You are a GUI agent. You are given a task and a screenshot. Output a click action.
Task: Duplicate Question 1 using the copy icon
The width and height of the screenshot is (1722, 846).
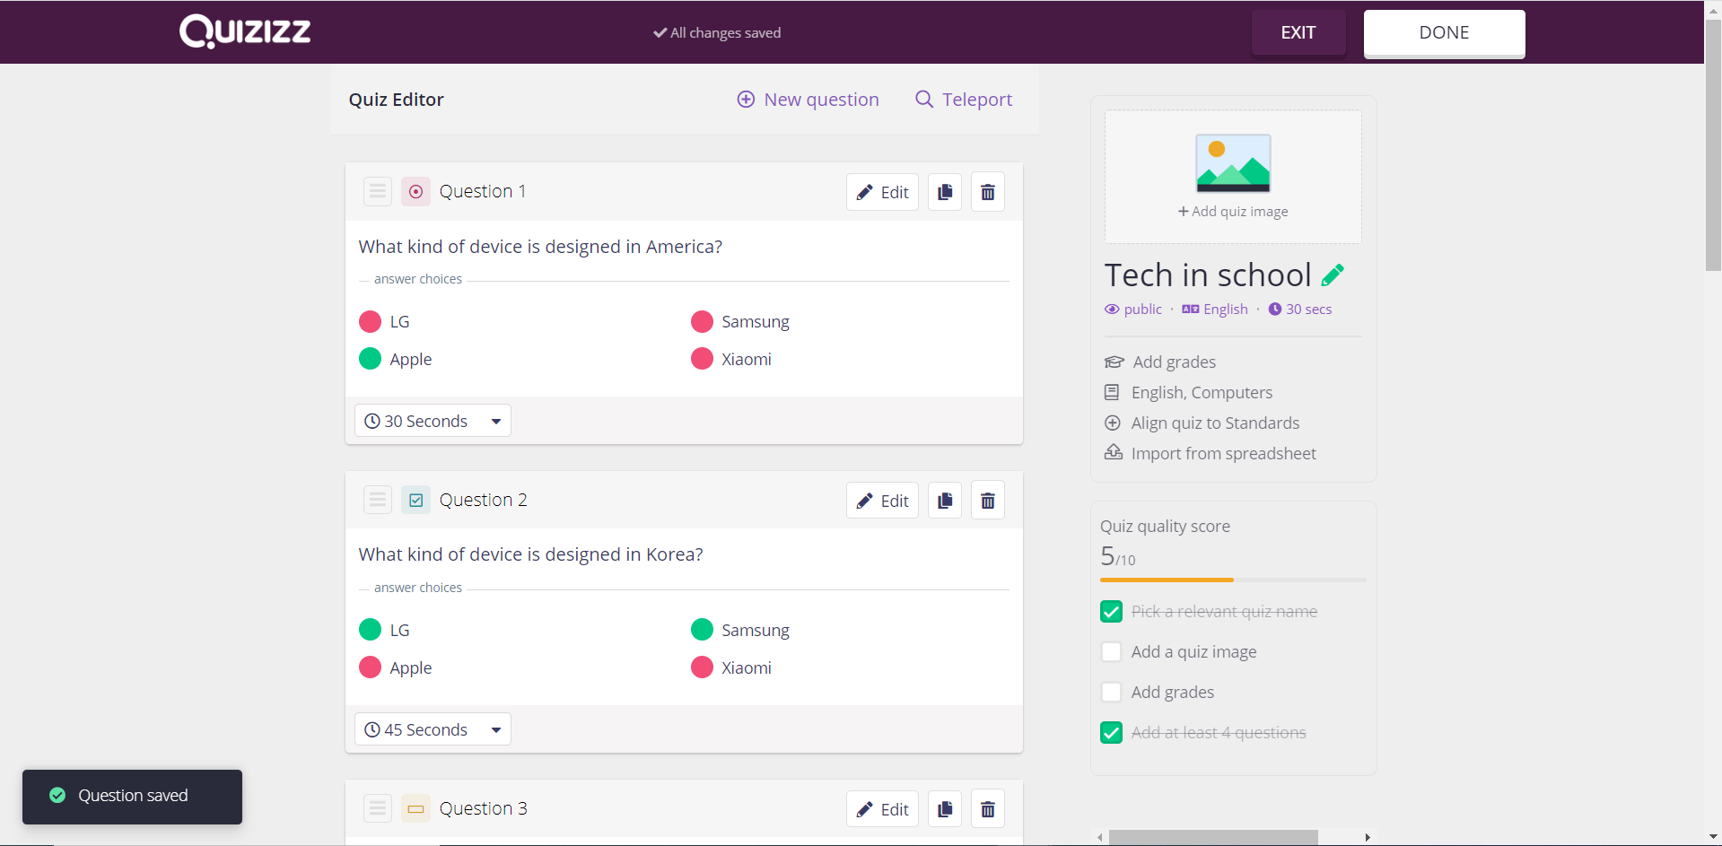point(944,191)
